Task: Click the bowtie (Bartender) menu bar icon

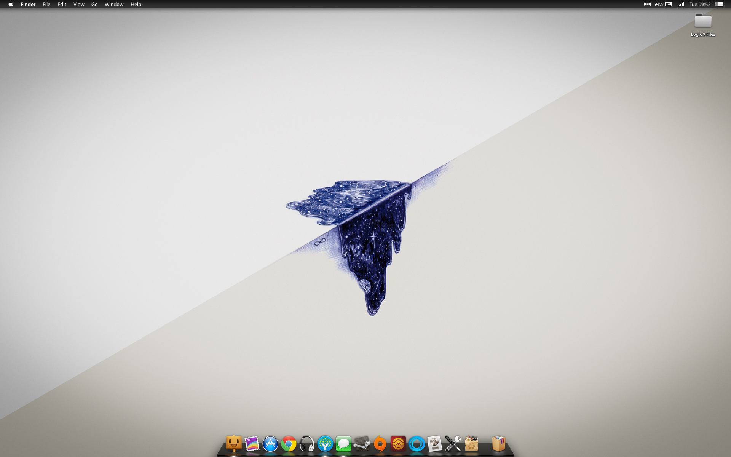Action: pos(647,4)
